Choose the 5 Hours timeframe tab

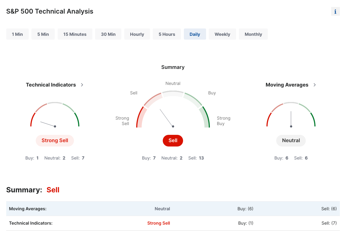167,34
